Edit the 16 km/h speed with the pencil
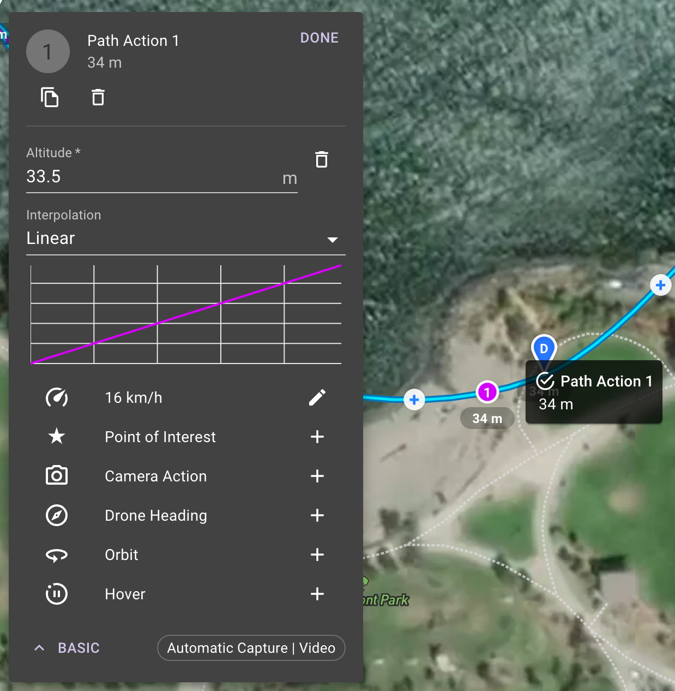The height and width of the screenshot is (691, 675). (x=317, y=397)
